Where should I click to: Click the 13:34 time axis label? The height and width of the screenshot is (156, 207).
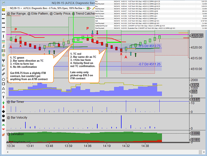pos(11,146)
